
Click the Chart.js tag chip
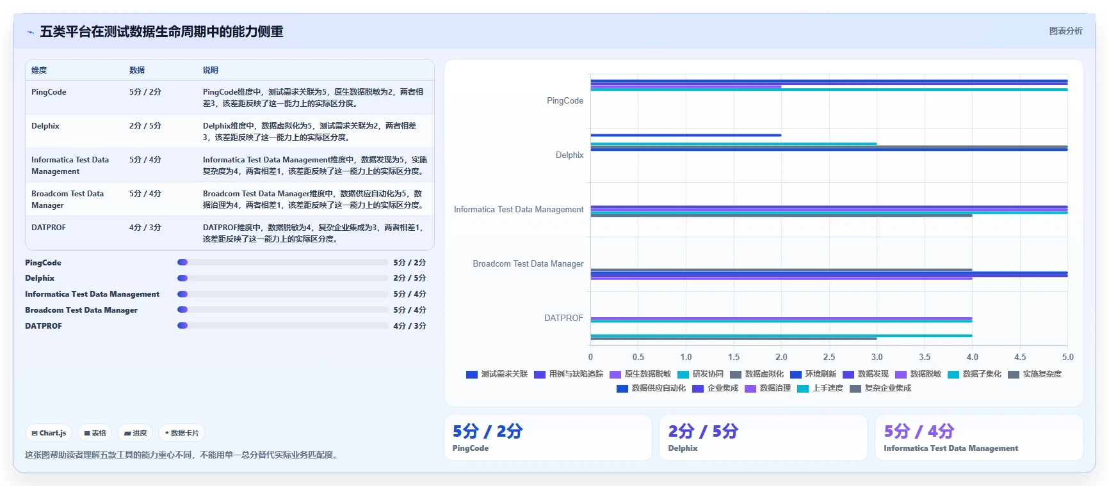(x=49, y=433)
